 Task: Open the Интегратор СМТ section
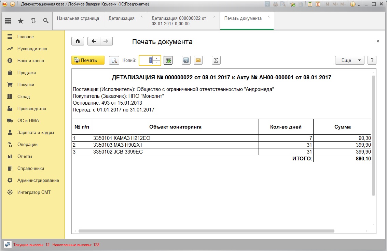34,193
